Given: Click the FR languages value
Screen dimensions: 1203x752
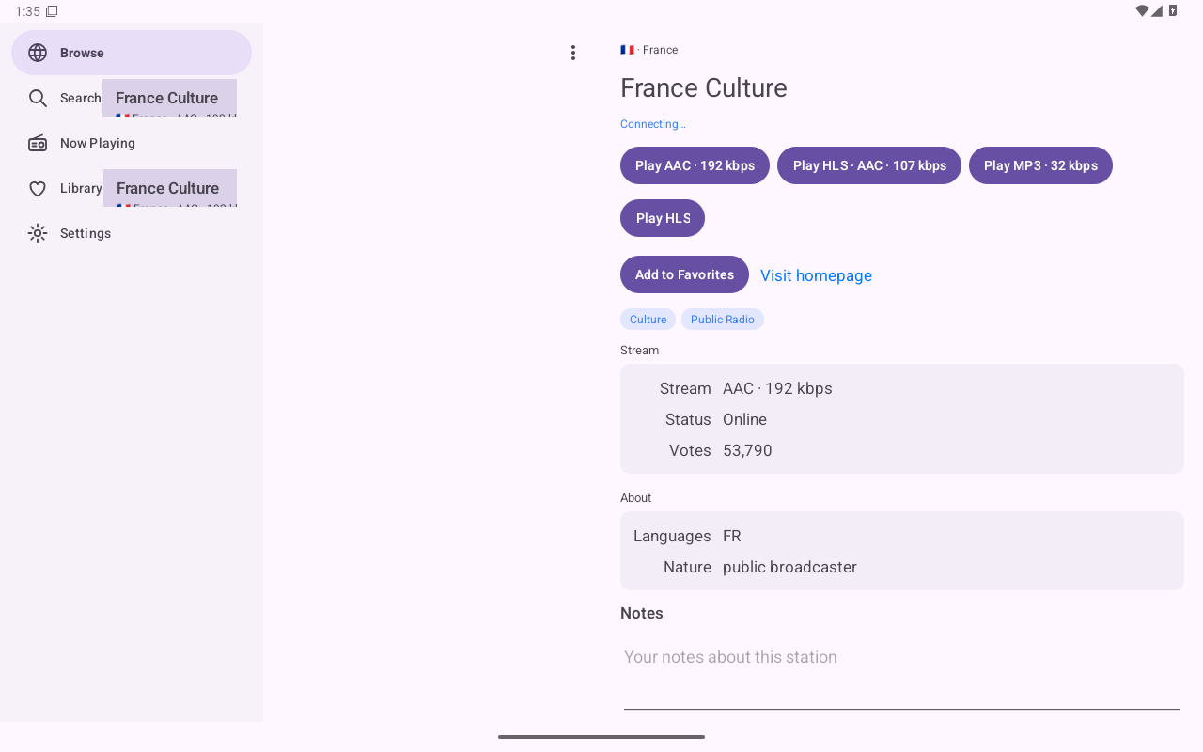Looking at the screenshot, I should pyautogui.click(x=732, y=536).
